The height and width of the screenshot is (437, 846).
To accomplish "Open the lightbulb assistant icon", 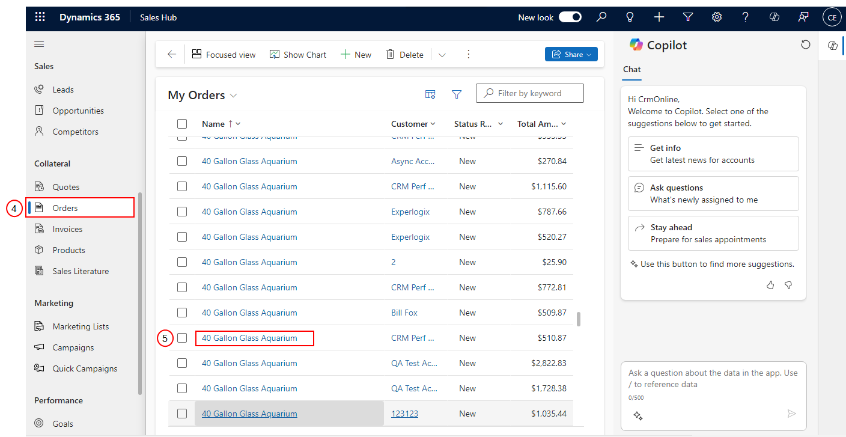I will click(x=630, y=17).
